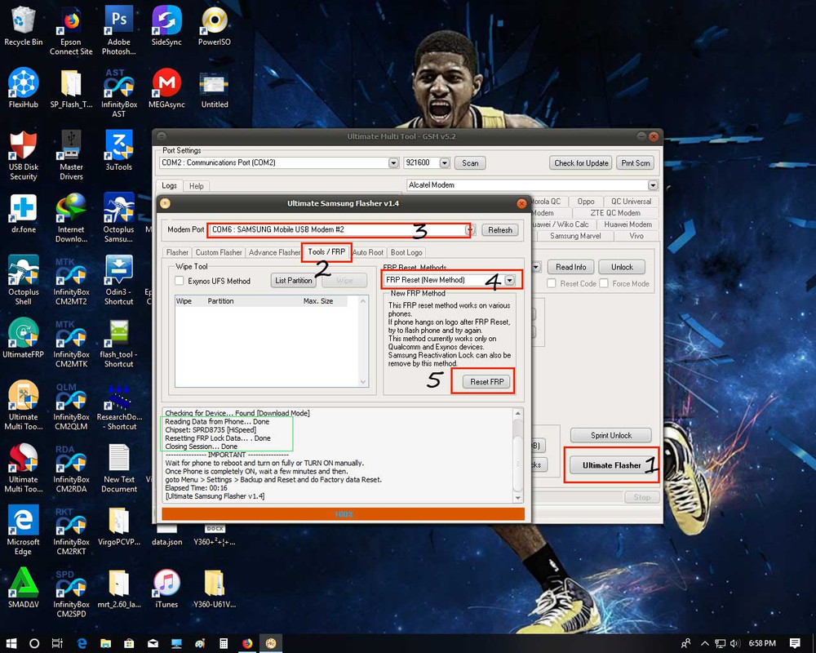Open the Custom Flasher tab
This screenshot has width=816, height=653.
pyautogui.click(x=219, y=252)
